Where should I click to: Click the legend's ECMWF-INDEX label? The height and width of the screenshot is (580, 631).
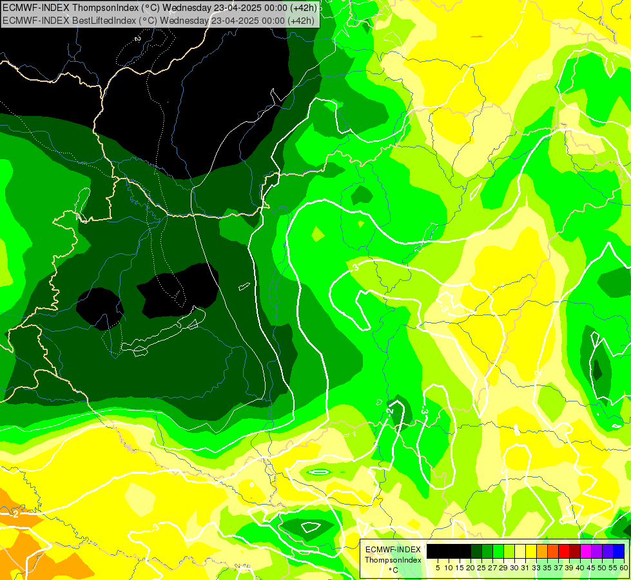coord(393,550)
